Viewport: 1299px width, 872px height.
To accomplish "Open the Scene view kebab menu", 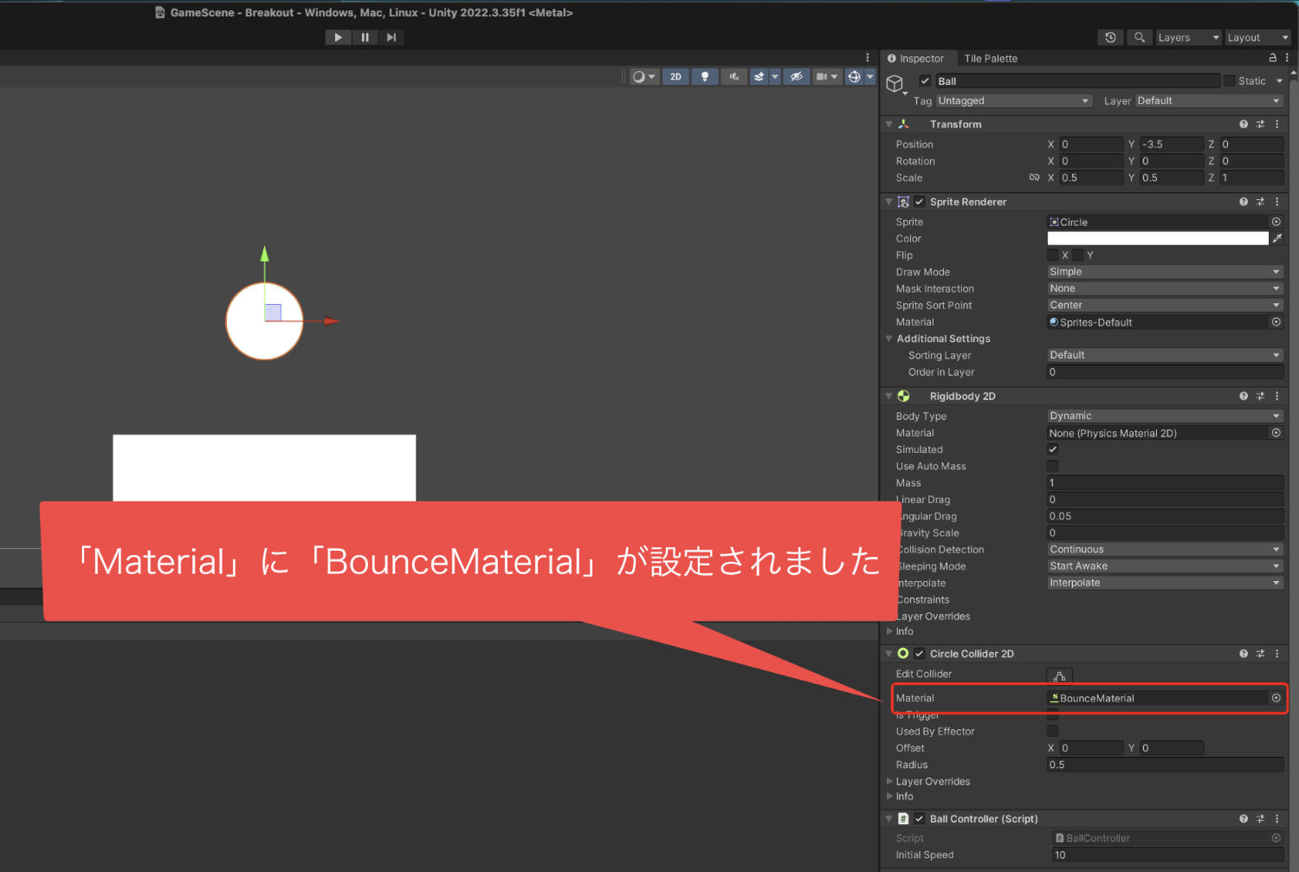I will pyautogui.click(x=868, y=58).
